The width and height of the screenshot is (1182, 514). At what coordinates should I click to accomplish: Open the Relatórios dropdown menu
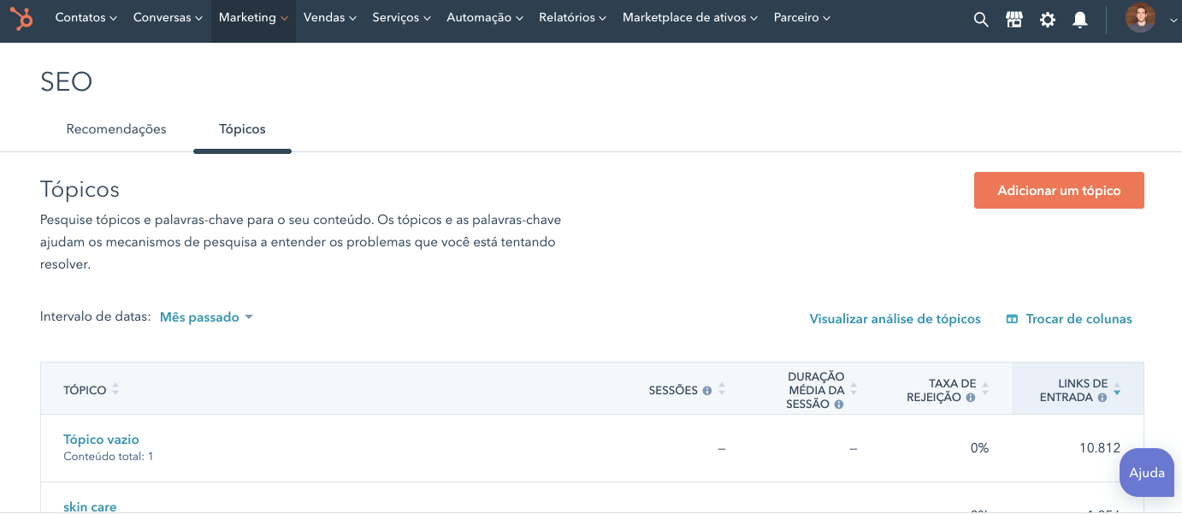click(x=572, y=18)
